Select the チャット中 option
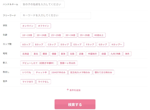Image resolution: width=150 pixels, height=110 pixels. pos(41,72)
